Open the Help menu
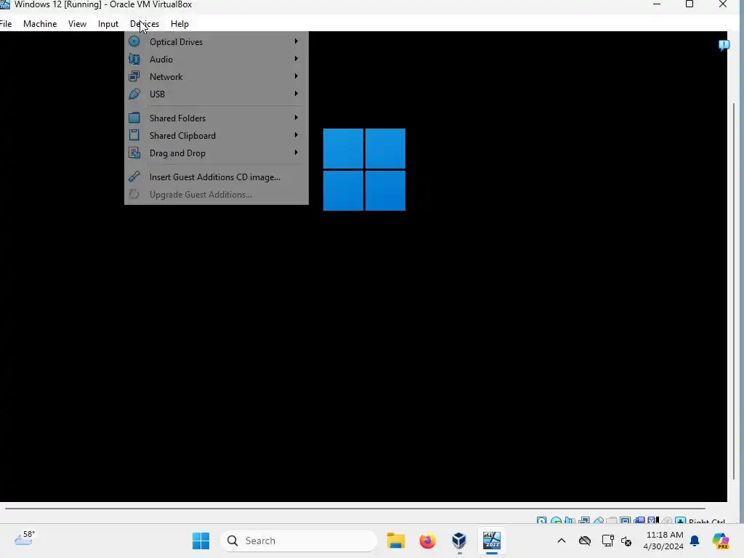Viewport: 744px width, 558px height. (x=180, y=24)
